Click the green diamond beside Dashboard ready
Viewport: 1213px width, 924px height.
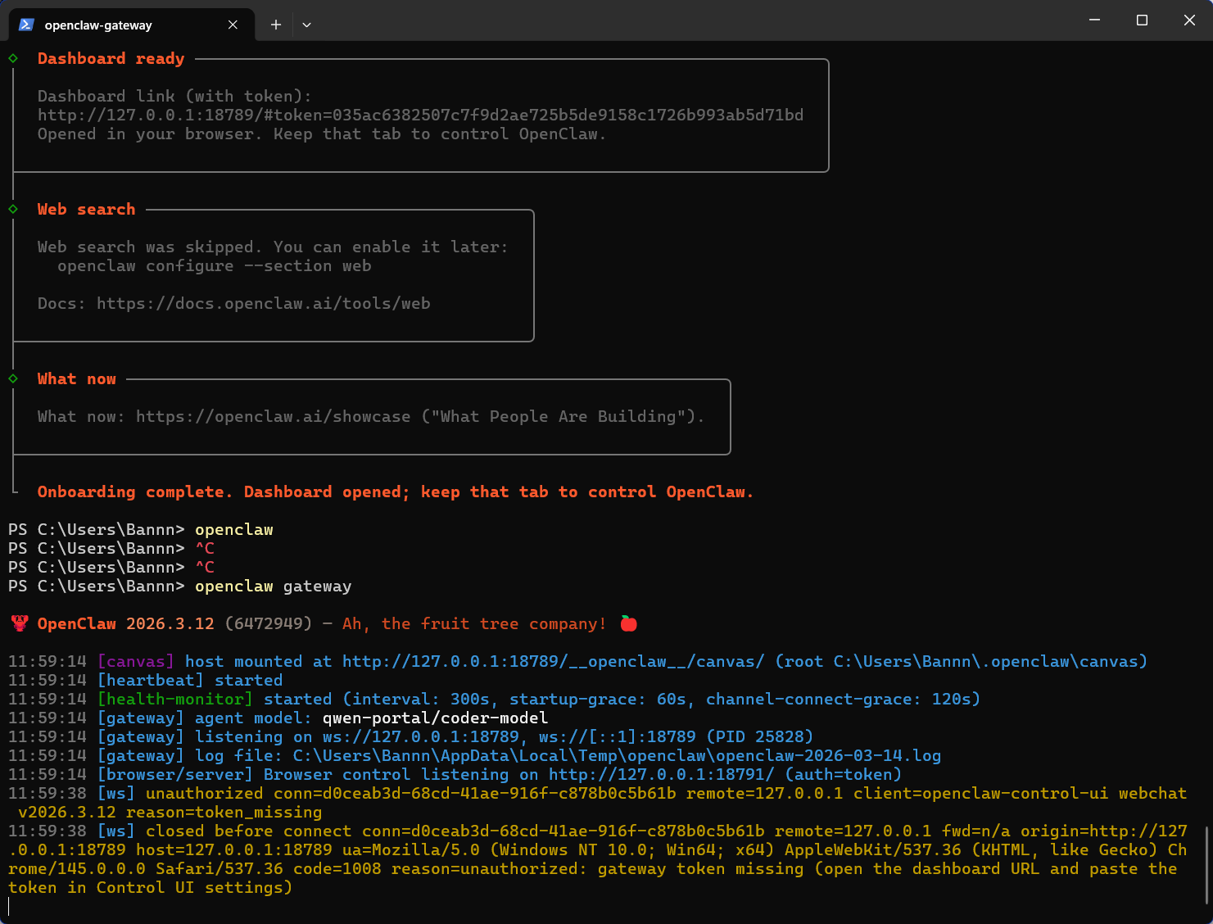point(13,58)
